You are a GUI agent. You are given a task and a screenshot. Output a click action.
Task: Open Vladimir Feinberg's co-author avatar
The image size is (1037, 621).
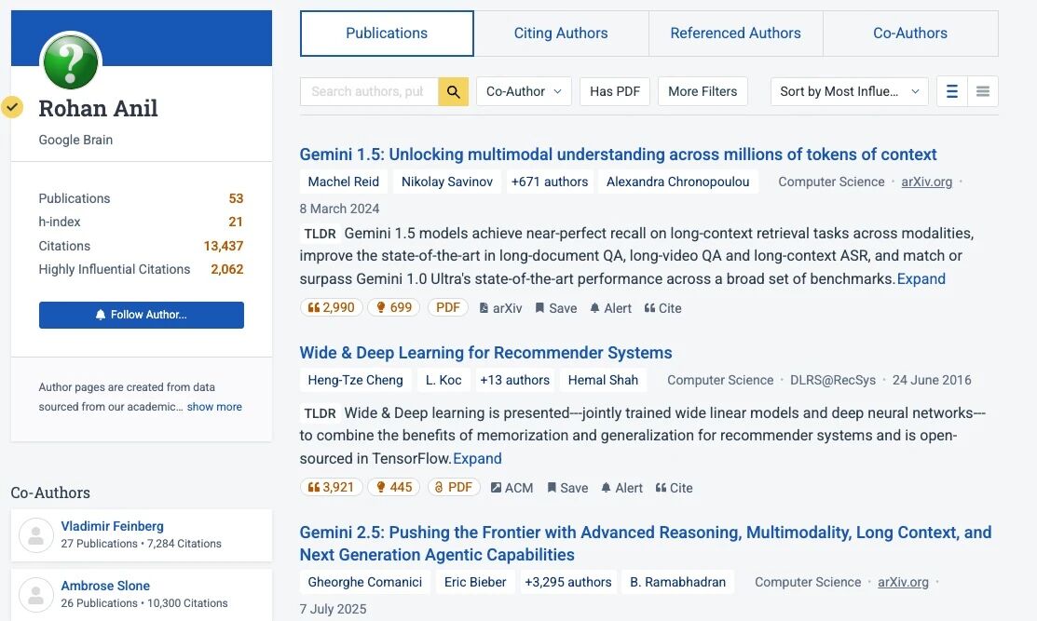pyautogui.click(x=36, y=534)
